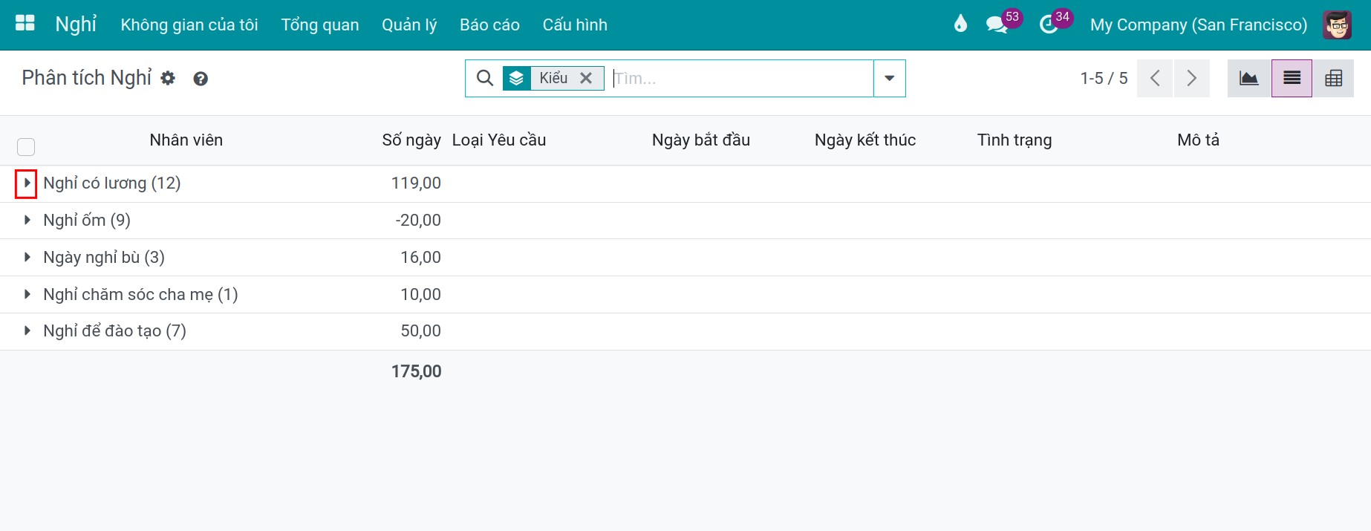Go to next page of records
Viewport: 1371px width, 531px height.
pos(1191,78)
